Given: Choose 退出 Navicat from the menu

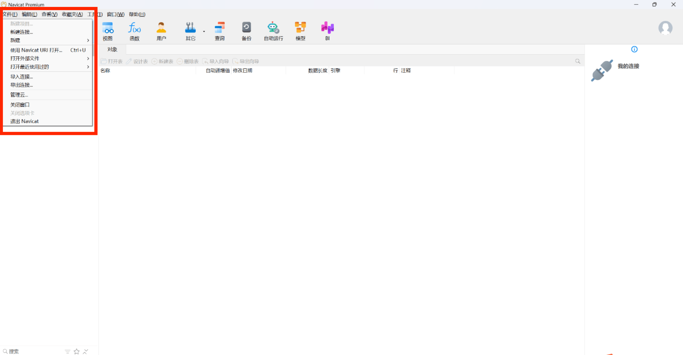Looking at the screenshot, I should point(48,121).
